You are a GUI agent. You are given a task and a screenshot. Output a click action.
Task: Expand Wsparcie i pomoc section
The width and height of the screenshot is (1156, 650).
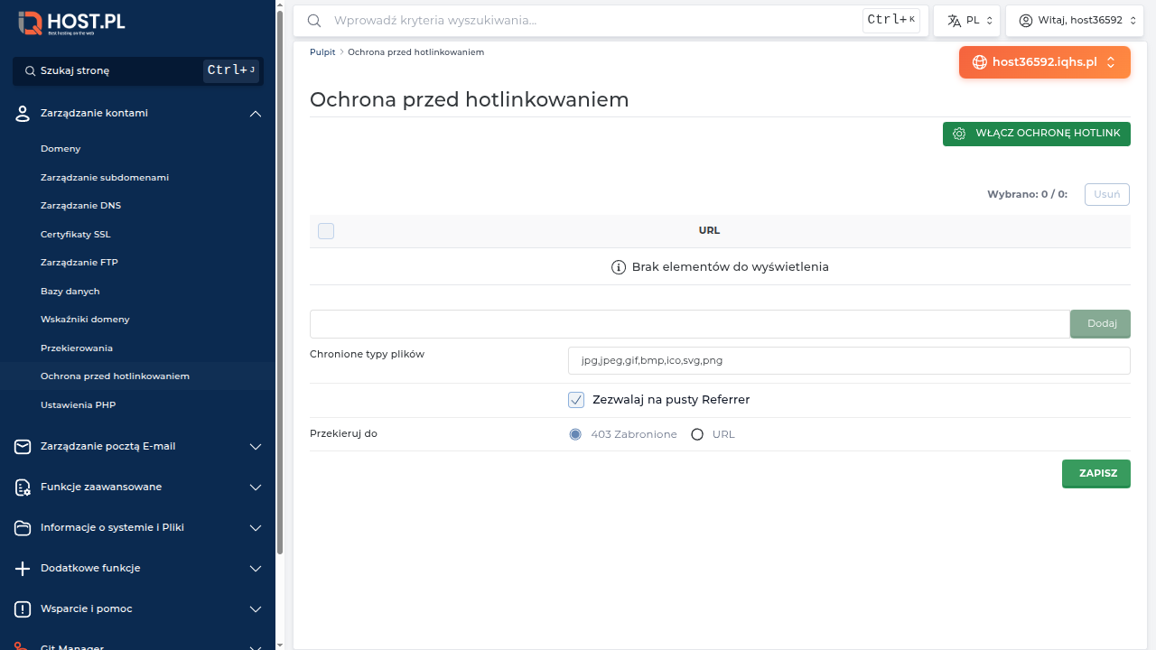256,609
